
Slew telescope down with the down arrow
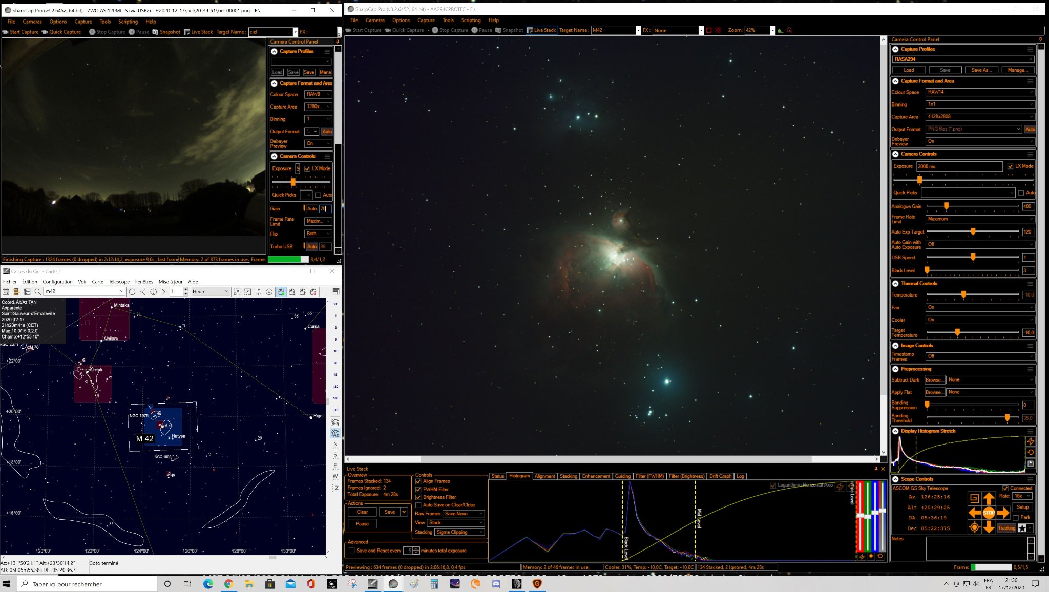point(989,527)
